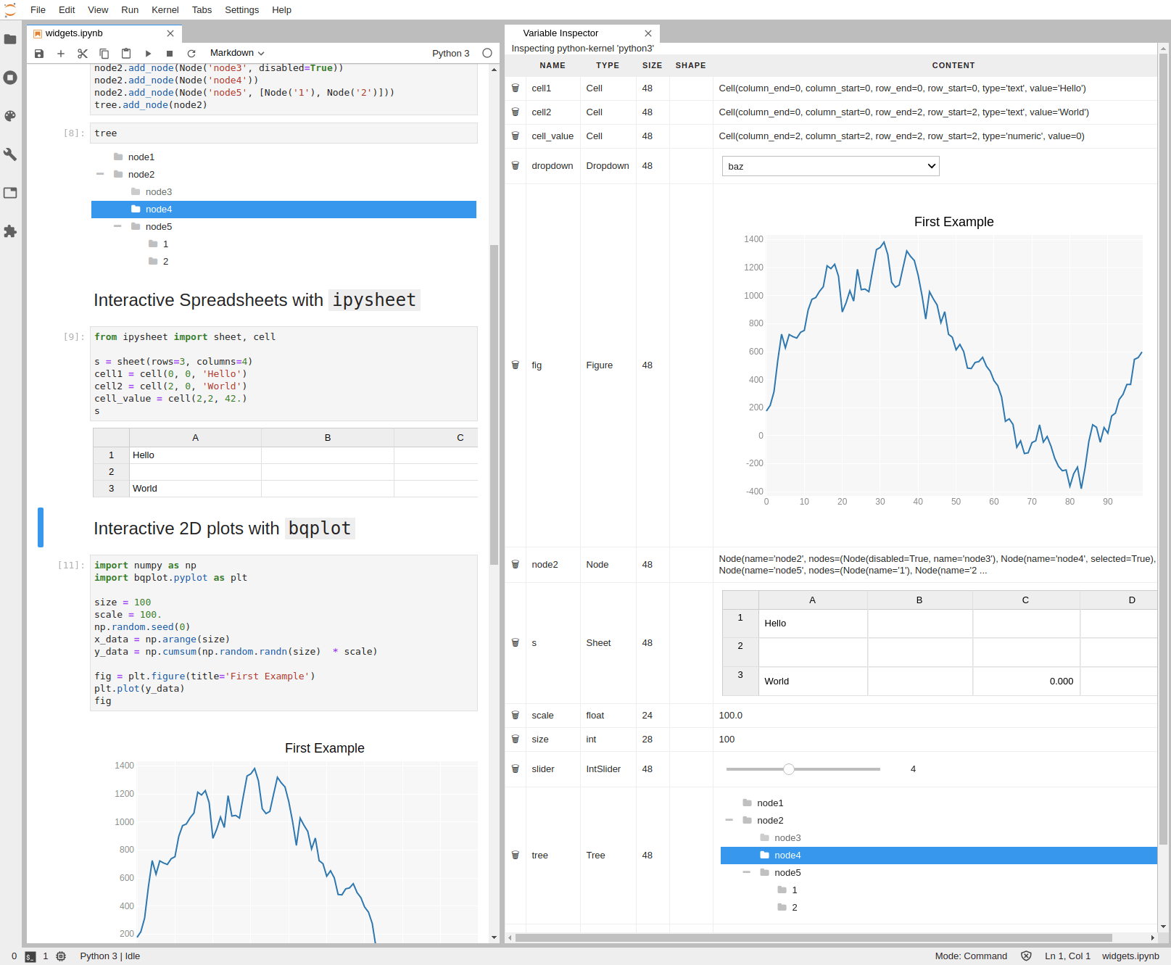This screenshot has width=1171, height=965.
Task: Delete the slider variable from the inspector
Action: [x=515, y=769]
